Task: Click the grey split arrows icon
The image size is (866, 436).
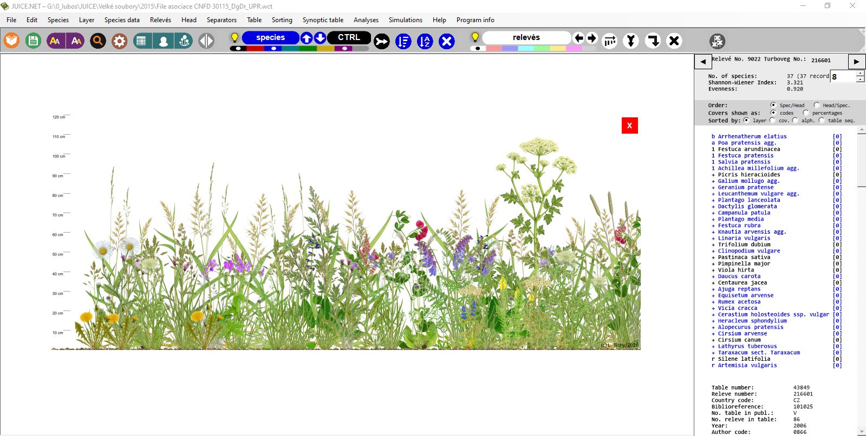Action: [x=206, y=41]
